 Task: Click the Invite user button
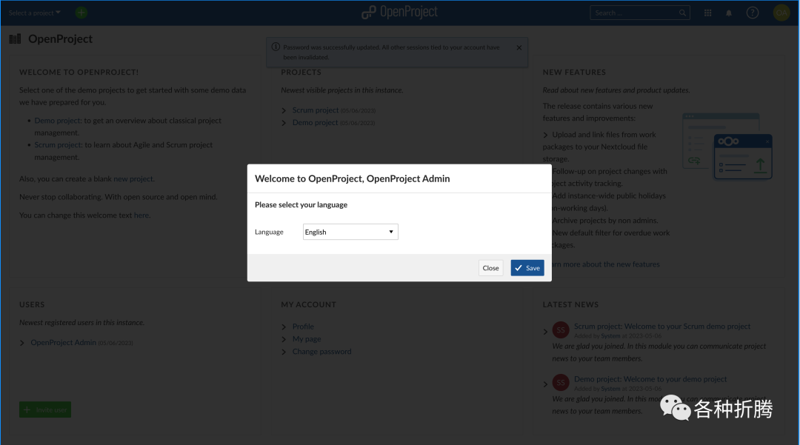coord(45,409)
